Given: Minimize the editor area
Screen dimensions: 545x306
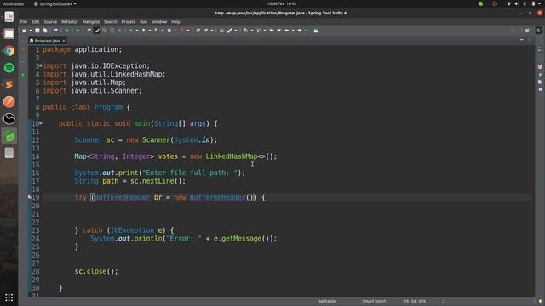Looking at the screenshot, I should tap(522, 40).
